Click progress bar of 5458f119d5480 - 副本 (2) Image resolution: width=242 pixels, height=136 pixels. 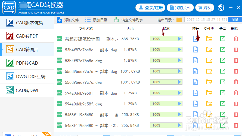pos(166,125)
